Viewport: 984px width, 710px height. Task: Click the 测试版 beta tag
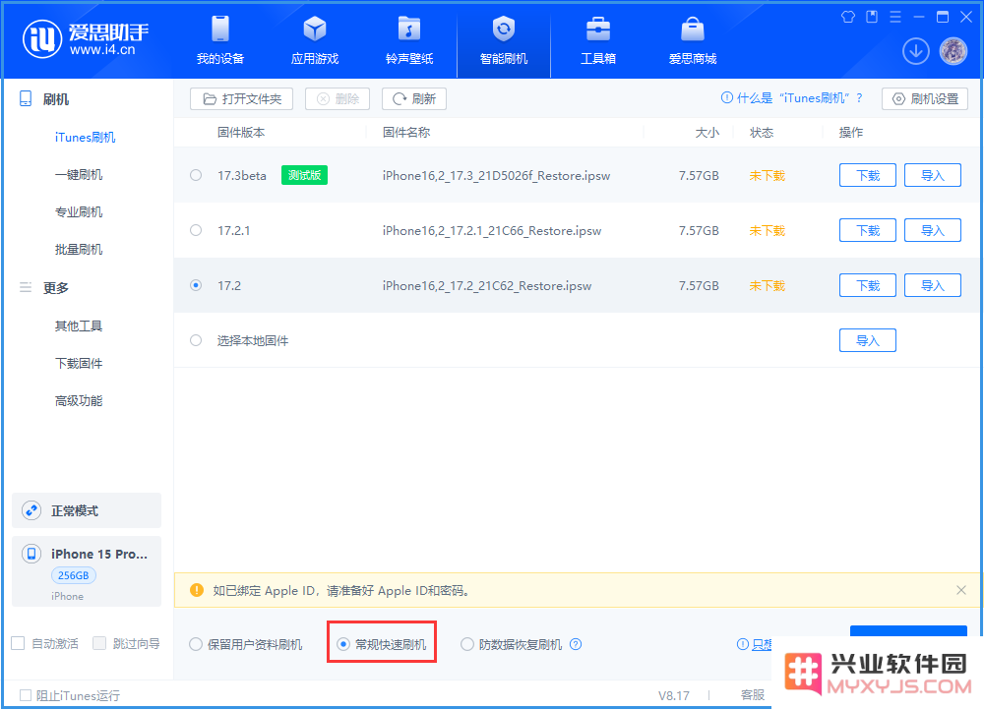pos(304,175)
